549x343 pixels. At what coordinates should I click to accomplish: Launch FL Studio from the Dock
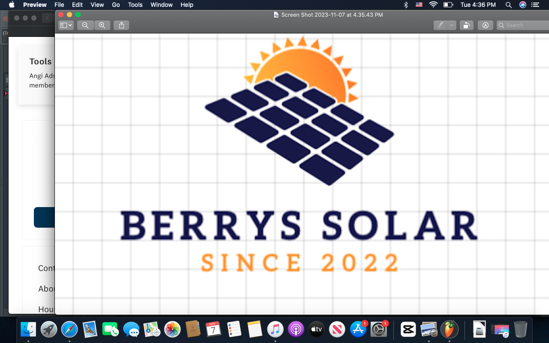pyautogui.click(x=449, y=329)
